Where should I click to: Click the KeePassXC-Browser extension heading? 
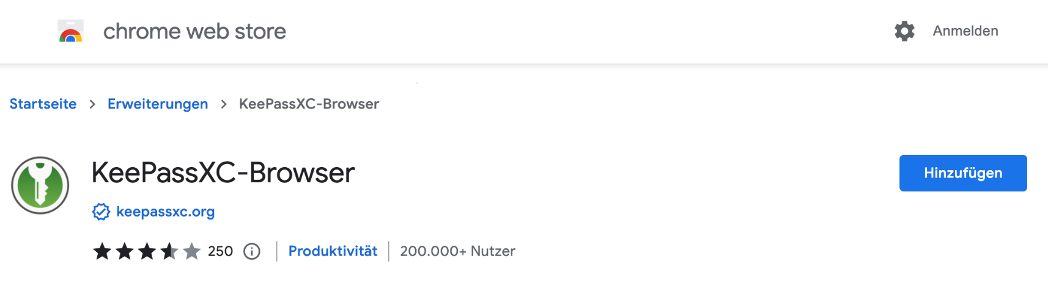coord(223,173)
